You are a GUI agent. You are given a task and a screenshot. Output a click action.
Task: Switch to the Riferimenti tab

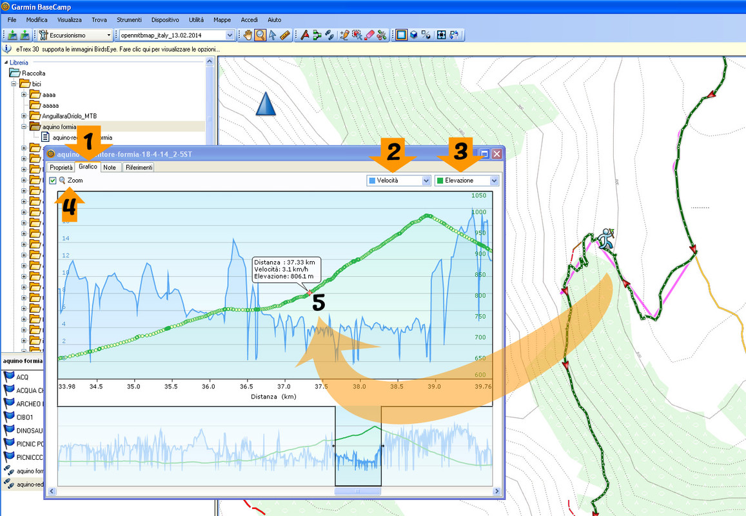139,167
